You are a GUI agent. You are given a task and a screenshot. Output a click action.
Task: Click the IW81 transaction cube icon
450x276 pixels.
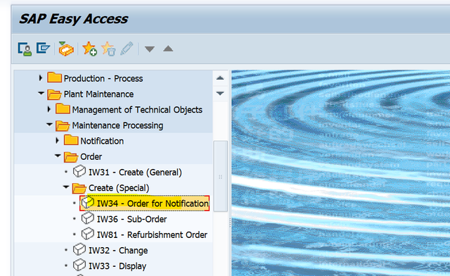pos(87,234)
